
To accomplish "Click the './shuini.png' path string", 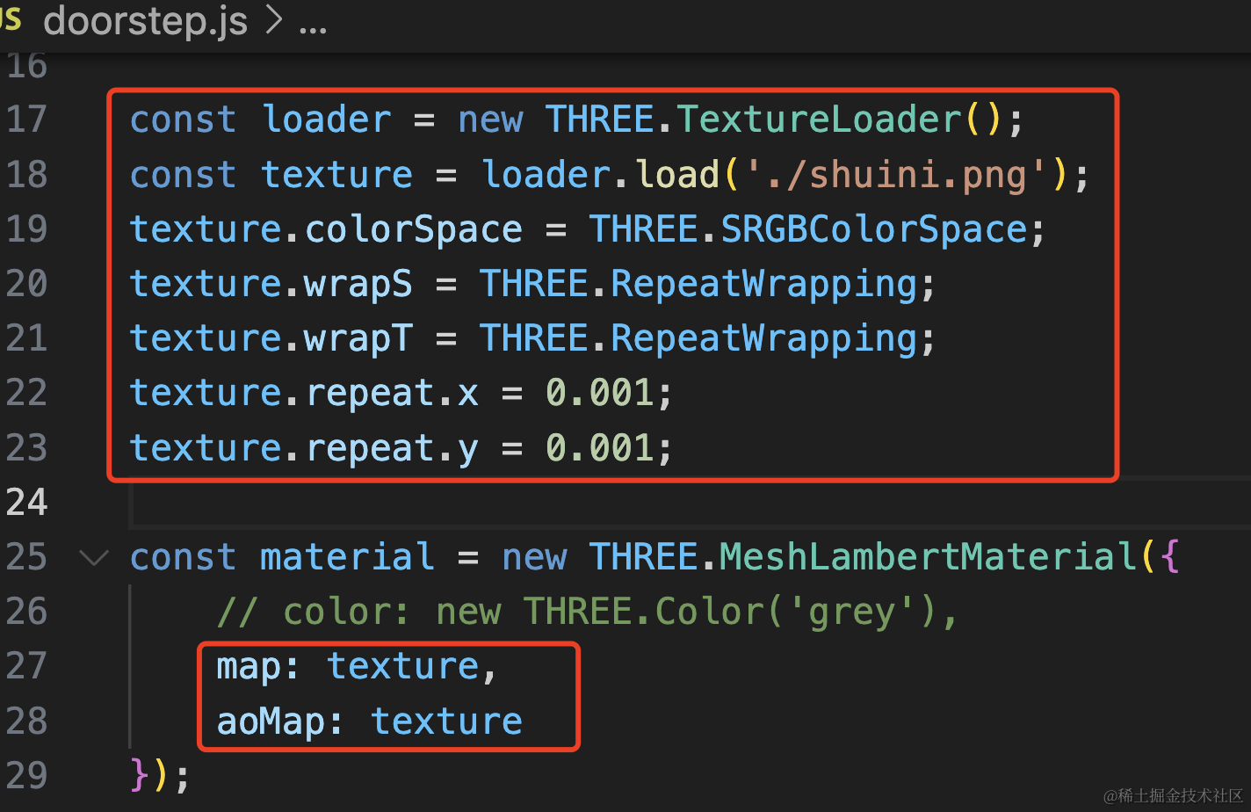I will pos(898,174).
